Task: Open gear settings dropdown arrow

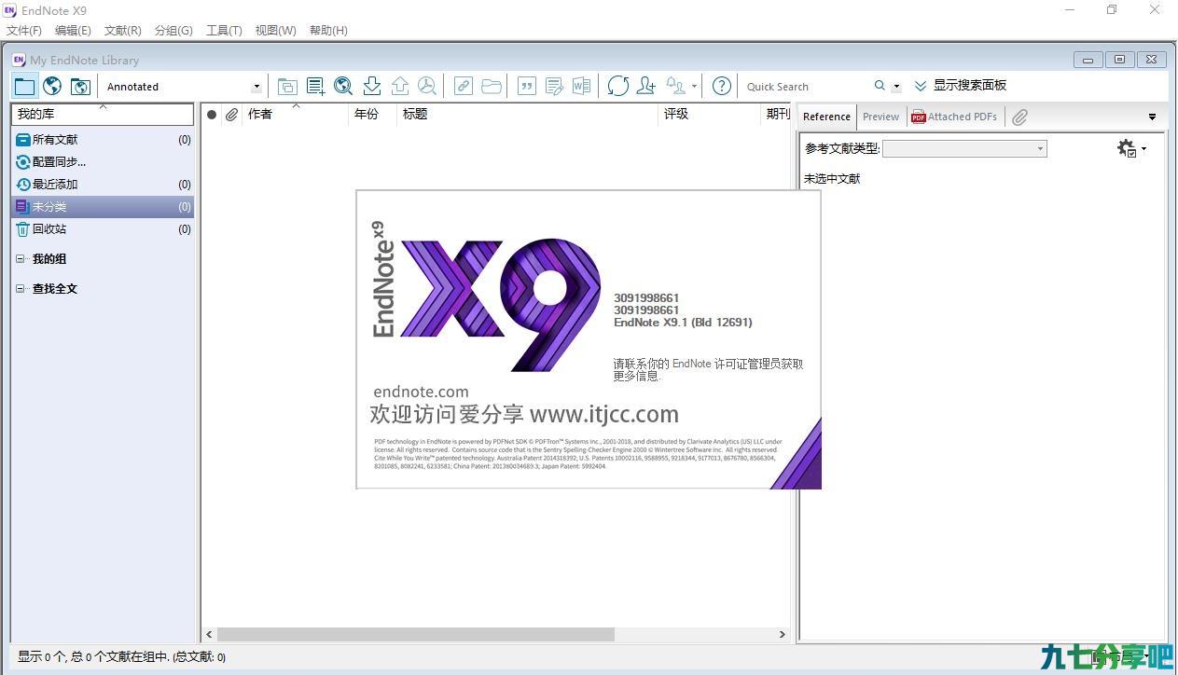Action: (1143, 149)
